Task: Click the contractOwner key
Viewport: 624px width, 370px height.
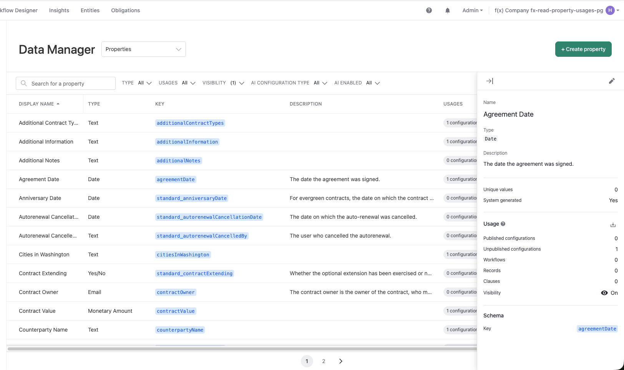Action: click(x=176, y=292)
